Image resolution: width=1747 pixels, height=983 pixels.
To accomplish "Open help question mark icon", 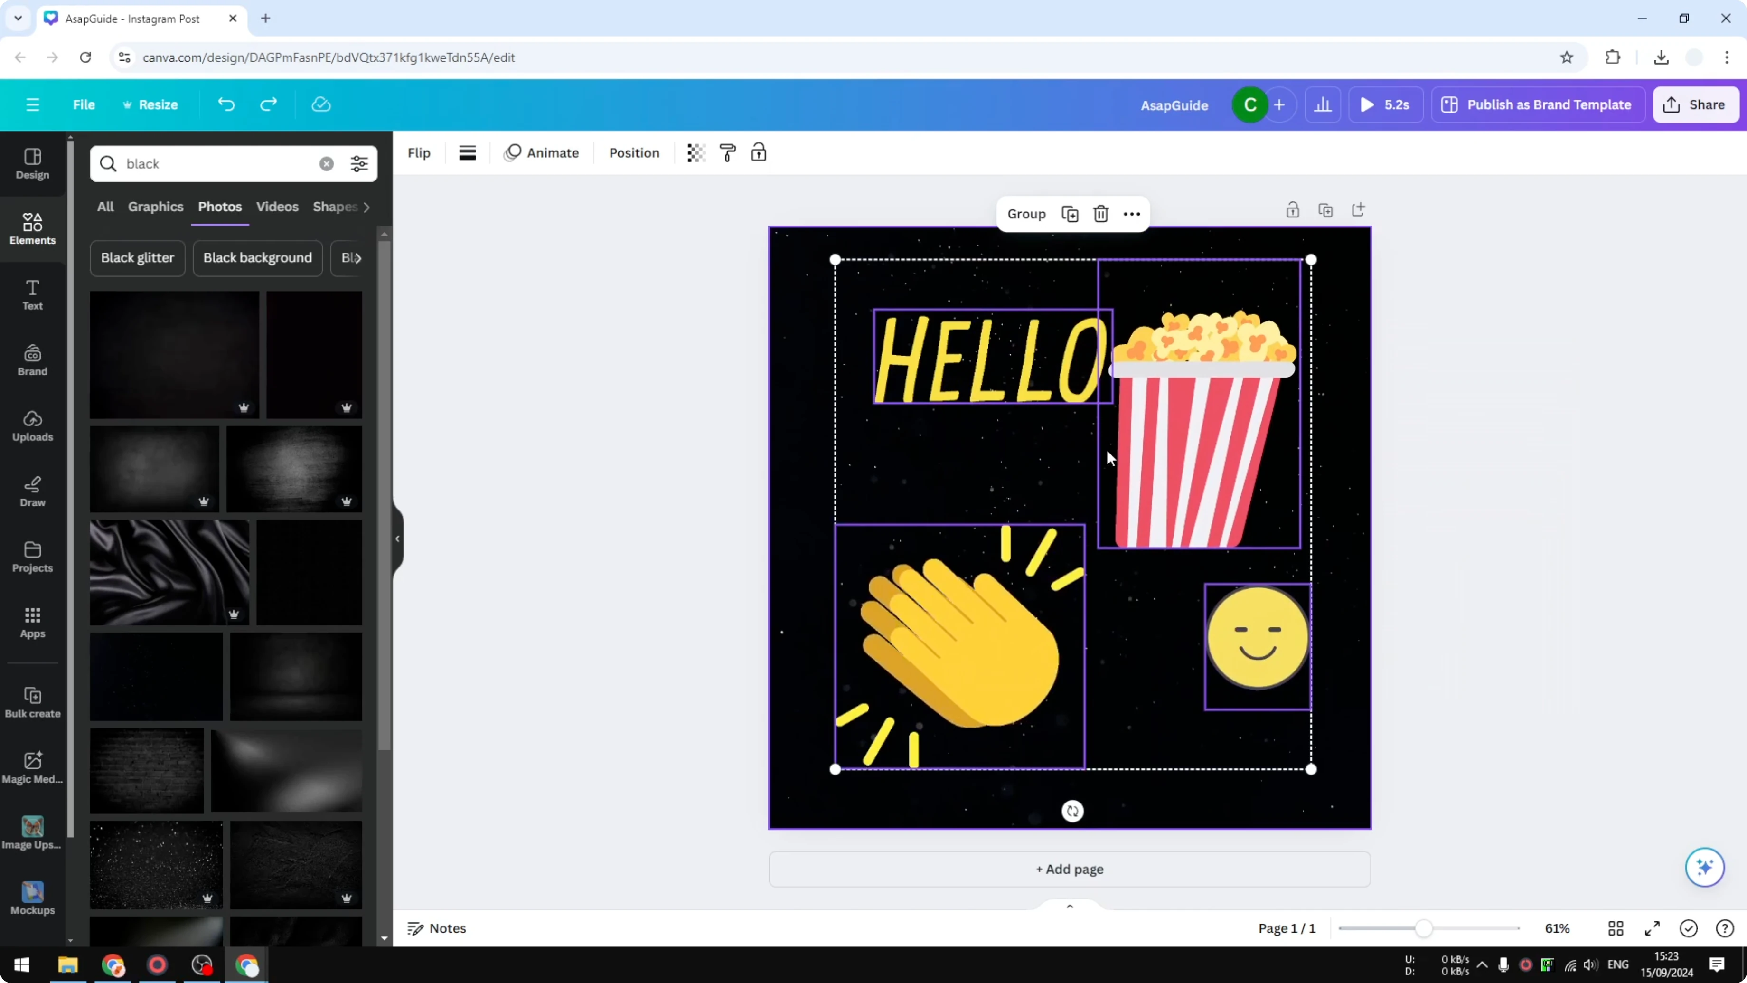I will point(1725,928).
